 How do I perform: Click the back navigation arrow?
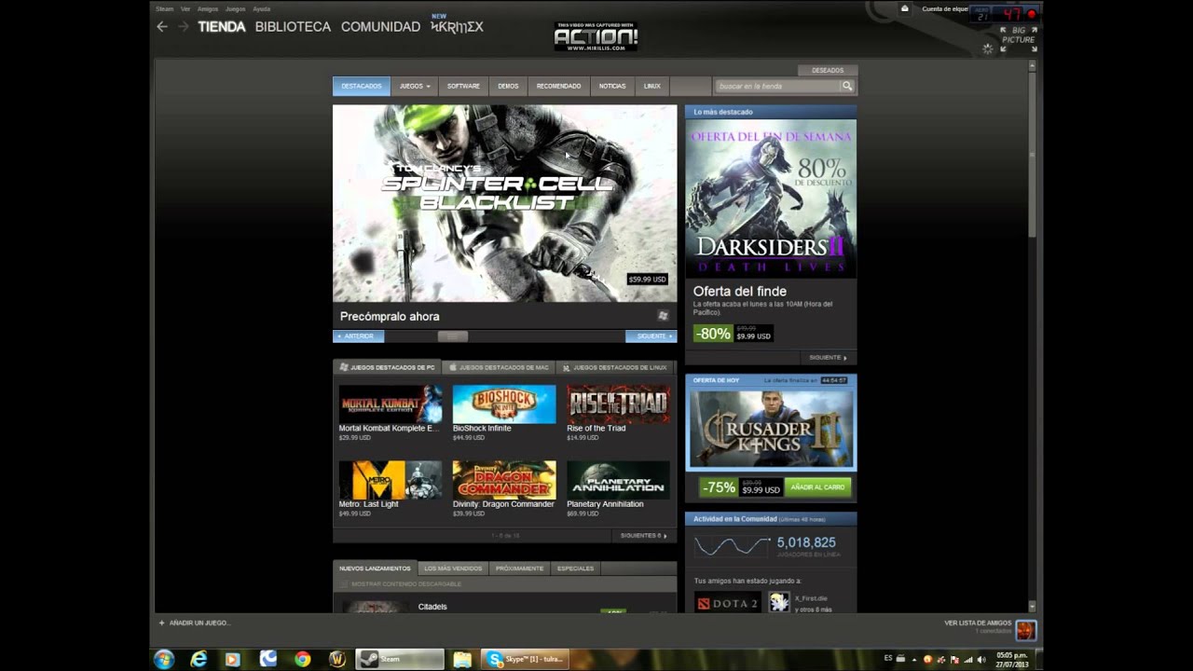coord(162,27)
